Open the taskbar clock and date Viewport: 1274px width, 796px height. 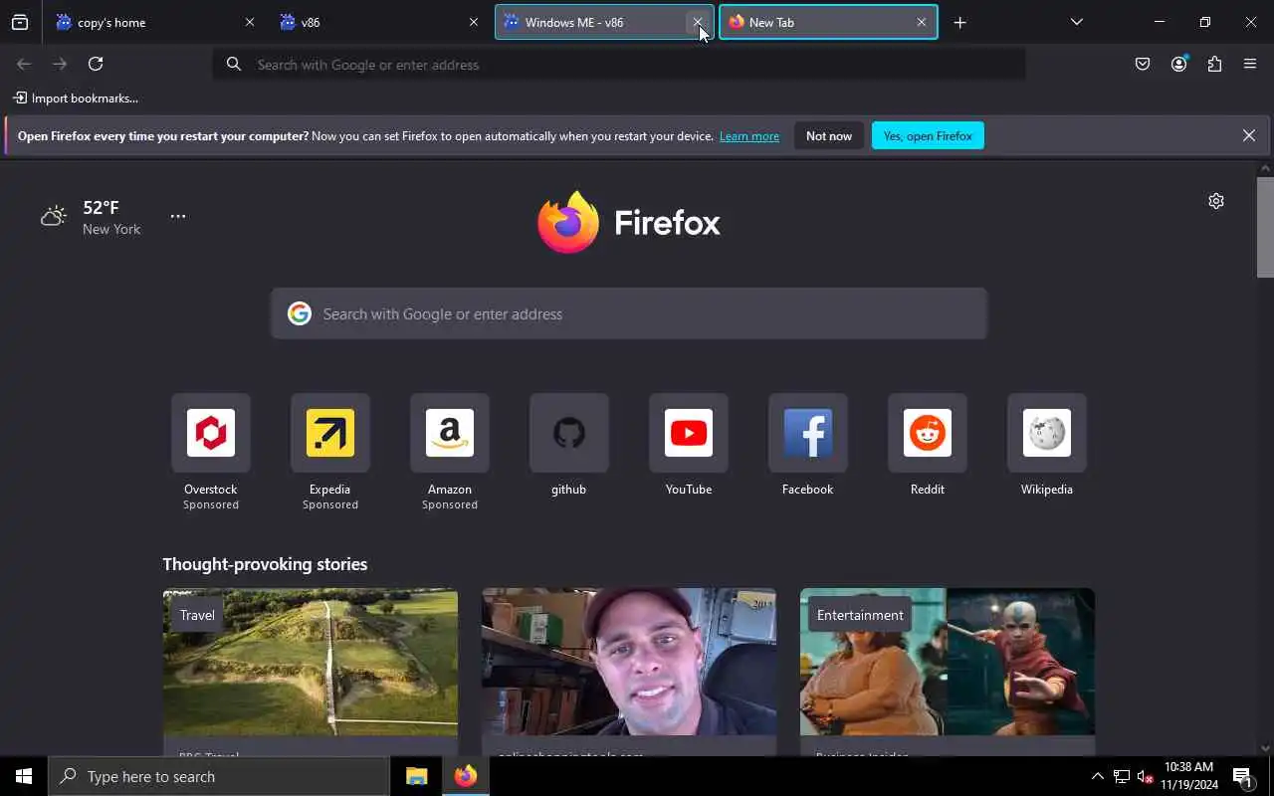click(x=1189, y=776)
